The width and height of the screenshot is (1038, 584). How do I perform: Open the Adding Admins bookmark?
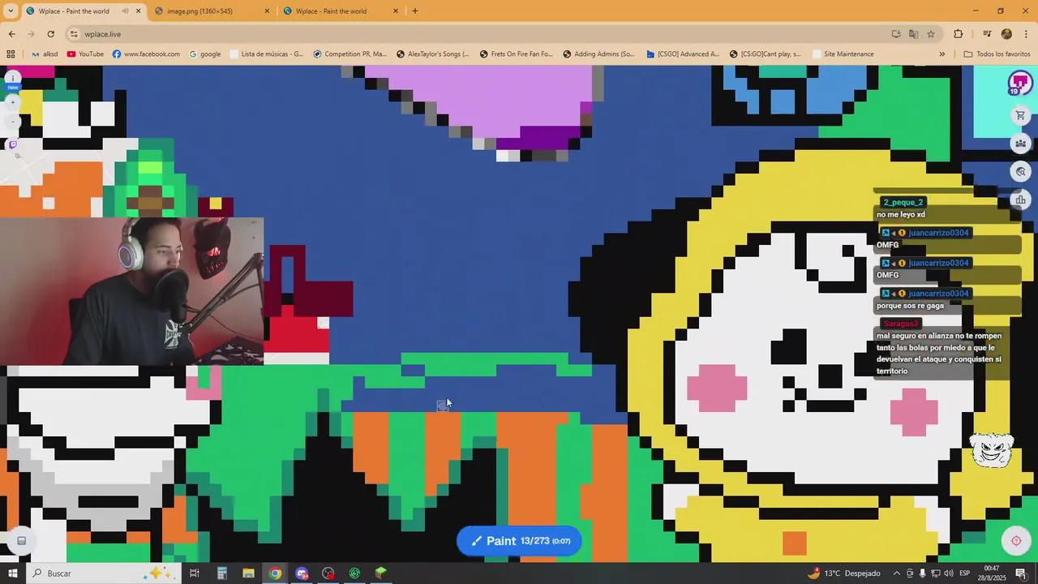(x=598, y=54)
